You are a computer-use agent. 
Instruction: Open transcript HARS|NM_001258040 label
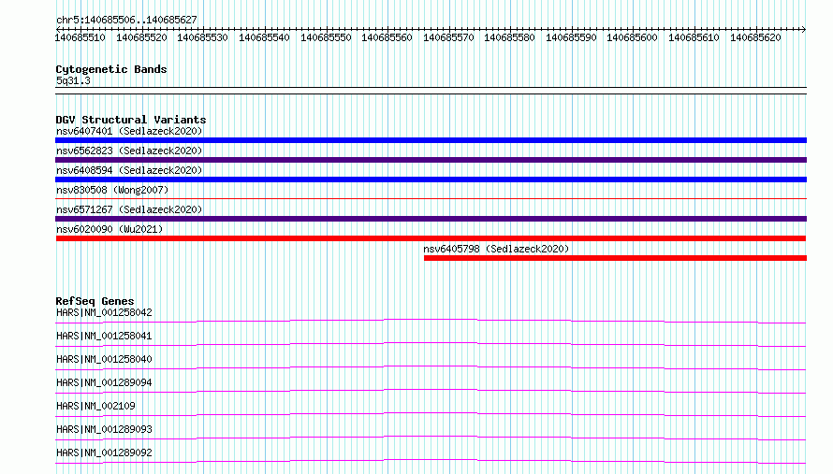[104, 359]
